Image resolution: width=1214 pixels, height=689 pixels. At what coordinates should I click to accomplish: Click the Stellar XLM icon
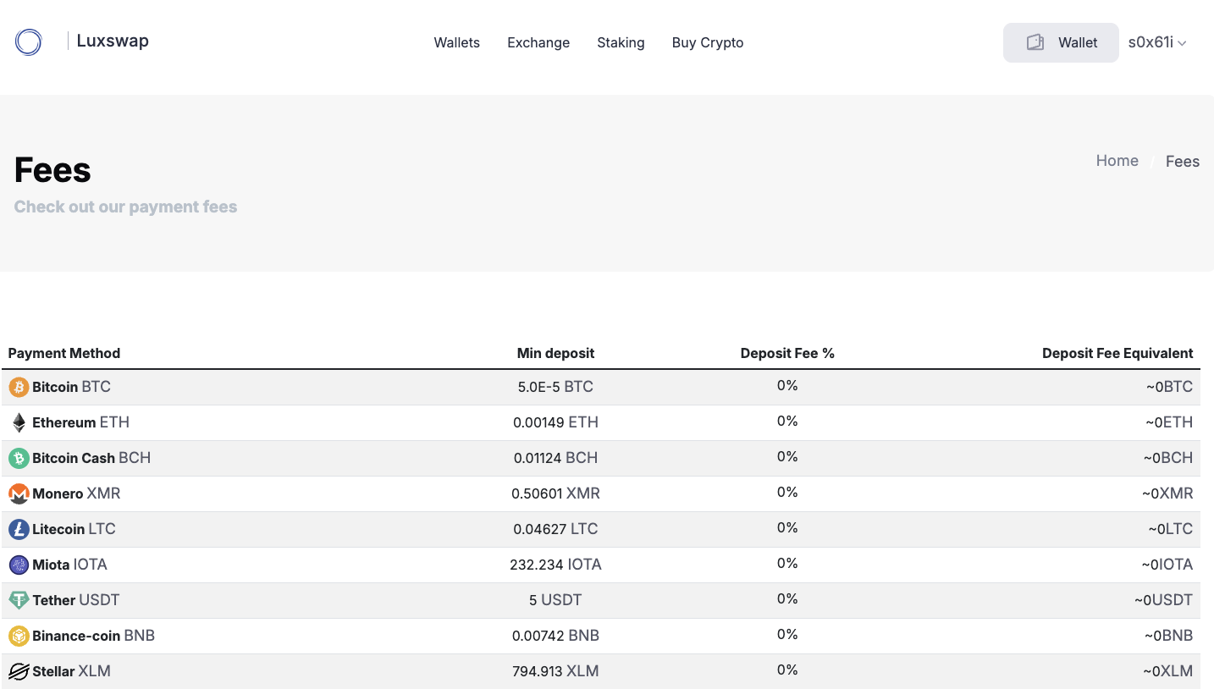pos(19,671)
